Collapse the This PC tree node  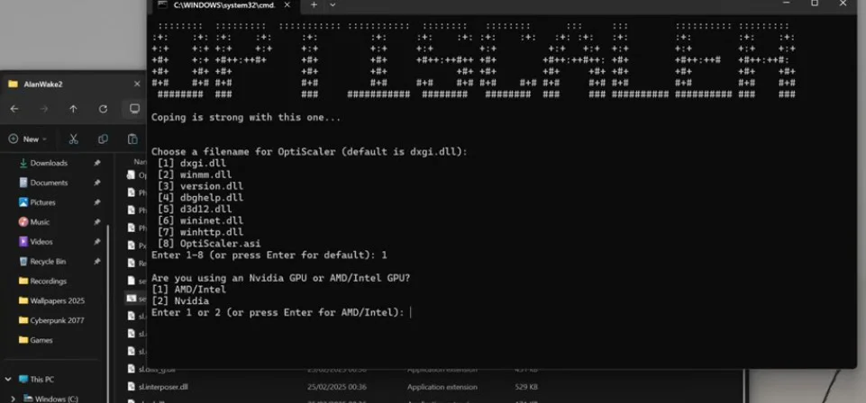pyautogui.click(x=8, y=380)
